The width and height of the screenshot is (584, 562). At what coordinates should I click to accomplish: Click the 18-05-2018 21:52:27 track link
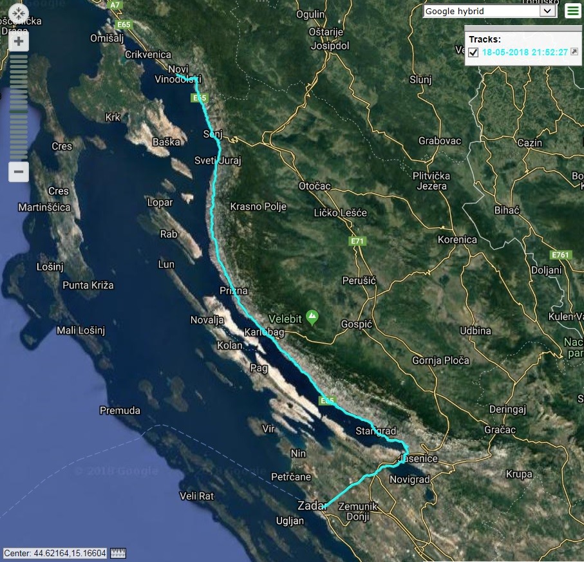(525, 52)
